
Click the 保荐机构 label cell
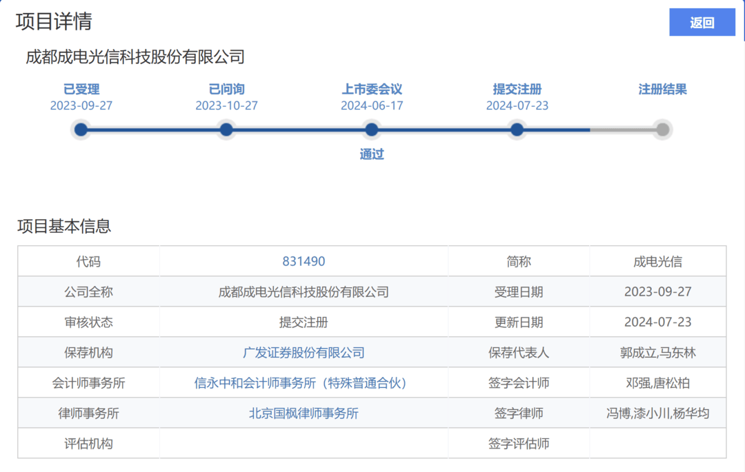pos(88,353)
